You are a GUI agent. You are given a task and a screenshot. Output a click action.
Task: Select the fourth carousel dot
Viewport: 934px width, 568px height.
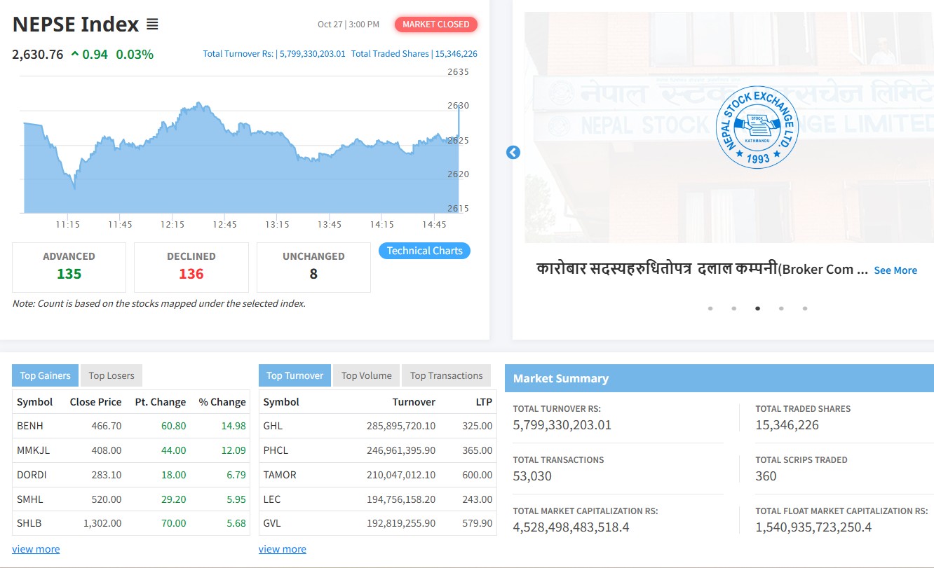(x=781, y=308)
